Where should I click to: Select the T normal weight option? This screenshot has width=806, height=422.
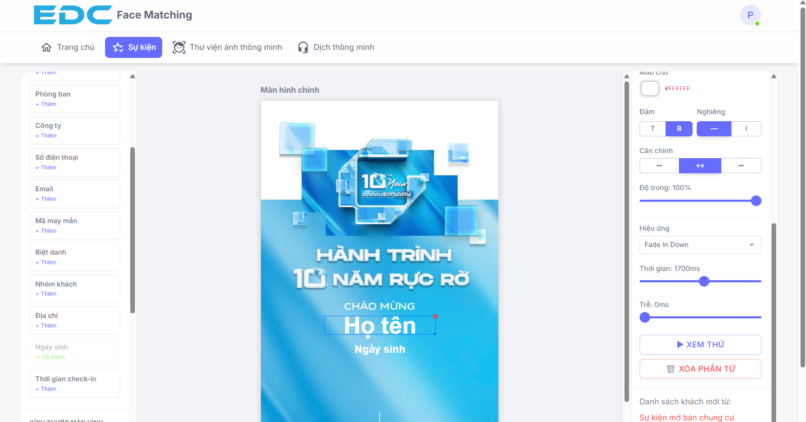click(653, 129)
